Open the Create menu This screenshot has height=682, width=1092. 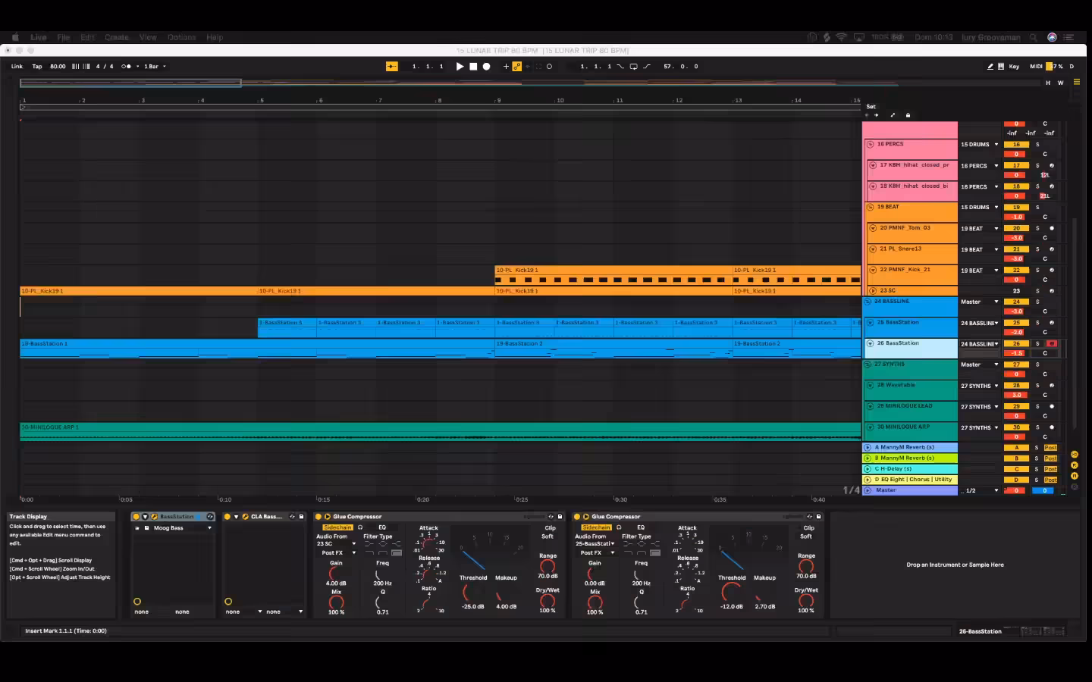coord(117,37)
